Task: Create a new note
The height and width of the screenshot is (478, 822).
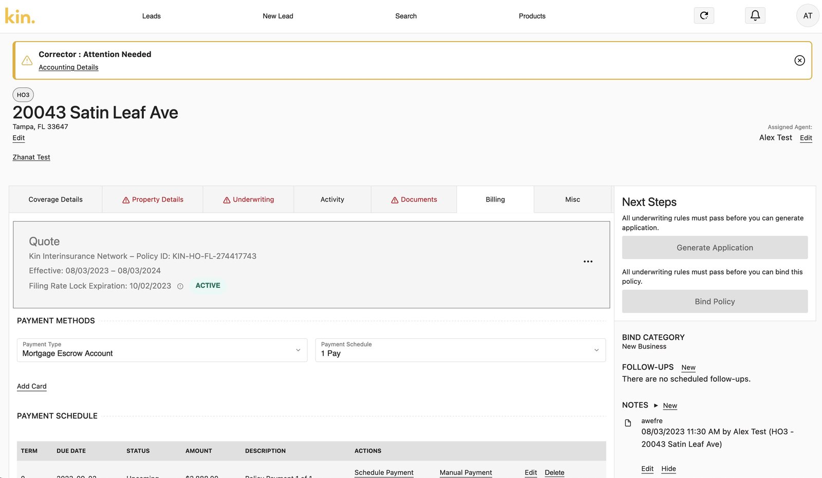Action: click(670, 406)
